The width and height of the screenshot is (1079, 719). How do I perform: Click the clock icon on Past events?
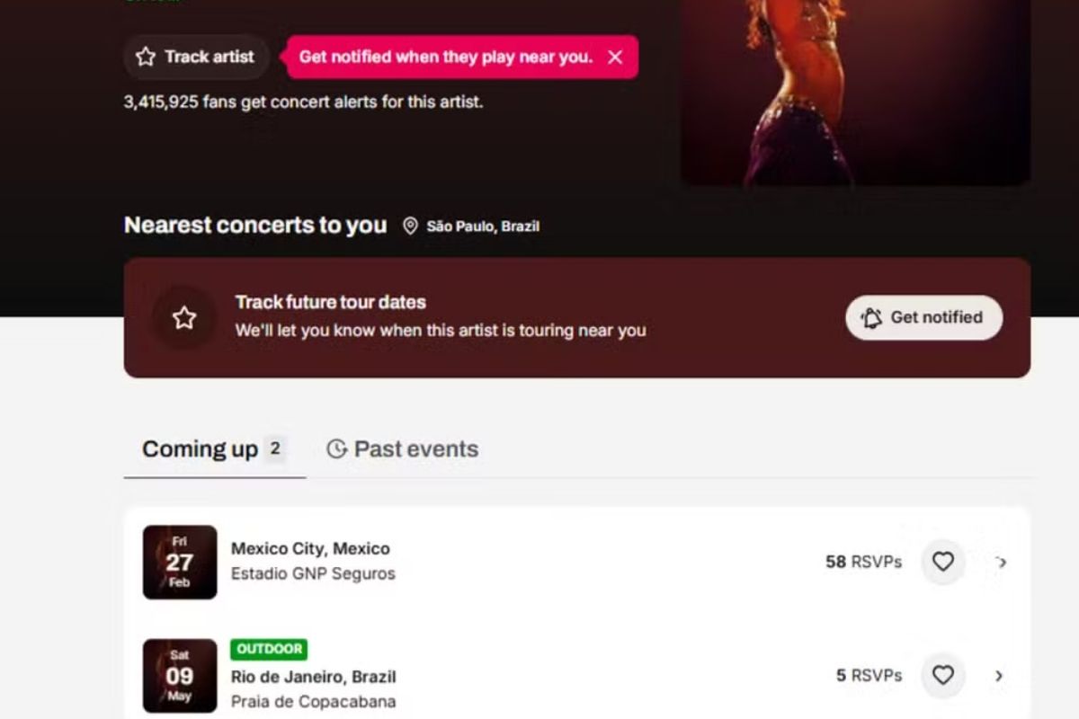tap(336, 449)
